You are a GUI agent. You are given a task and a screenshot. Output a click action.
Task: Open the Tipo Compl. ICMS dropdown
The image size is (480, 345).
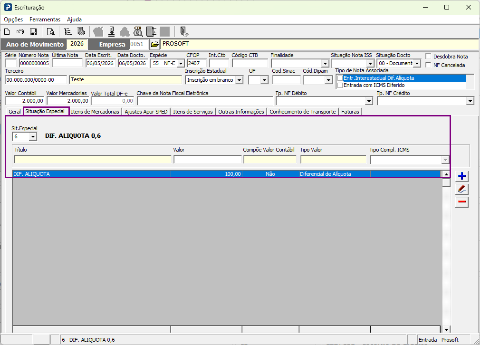coord(445,160)
